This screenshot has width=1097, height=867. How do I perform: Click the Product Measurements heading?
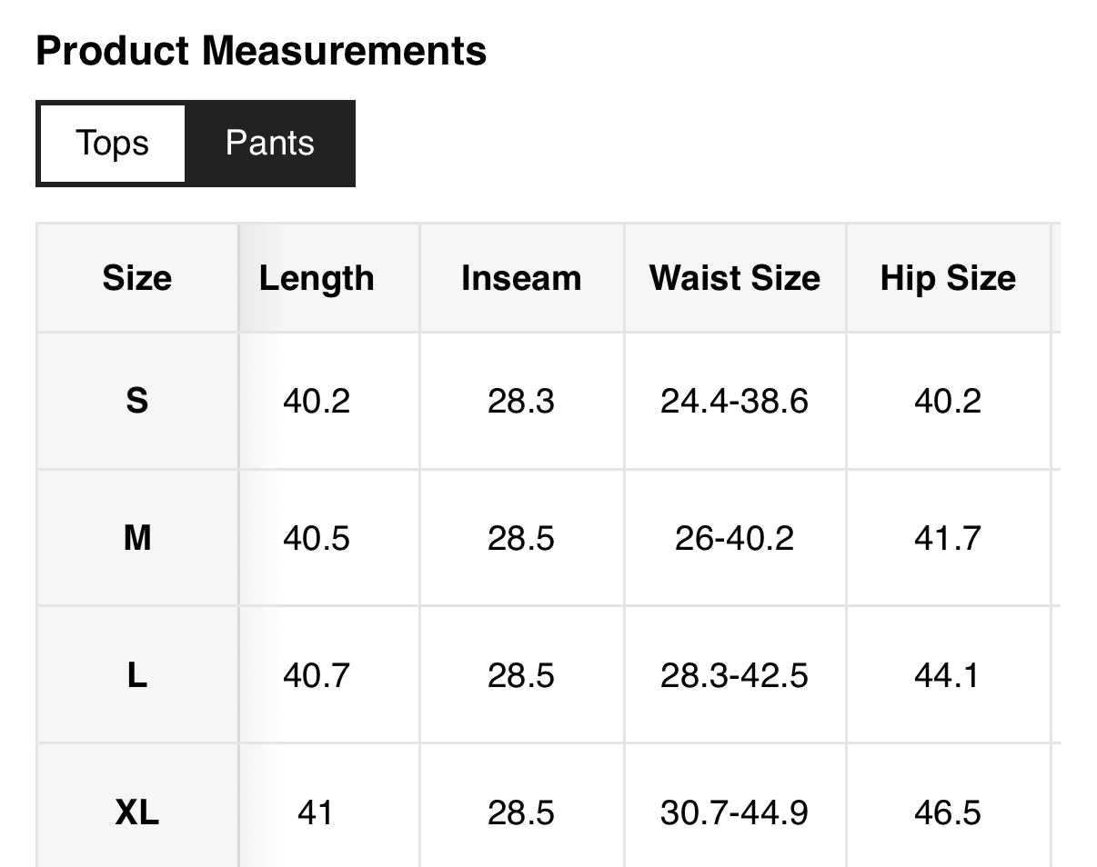tap(261, 51)
